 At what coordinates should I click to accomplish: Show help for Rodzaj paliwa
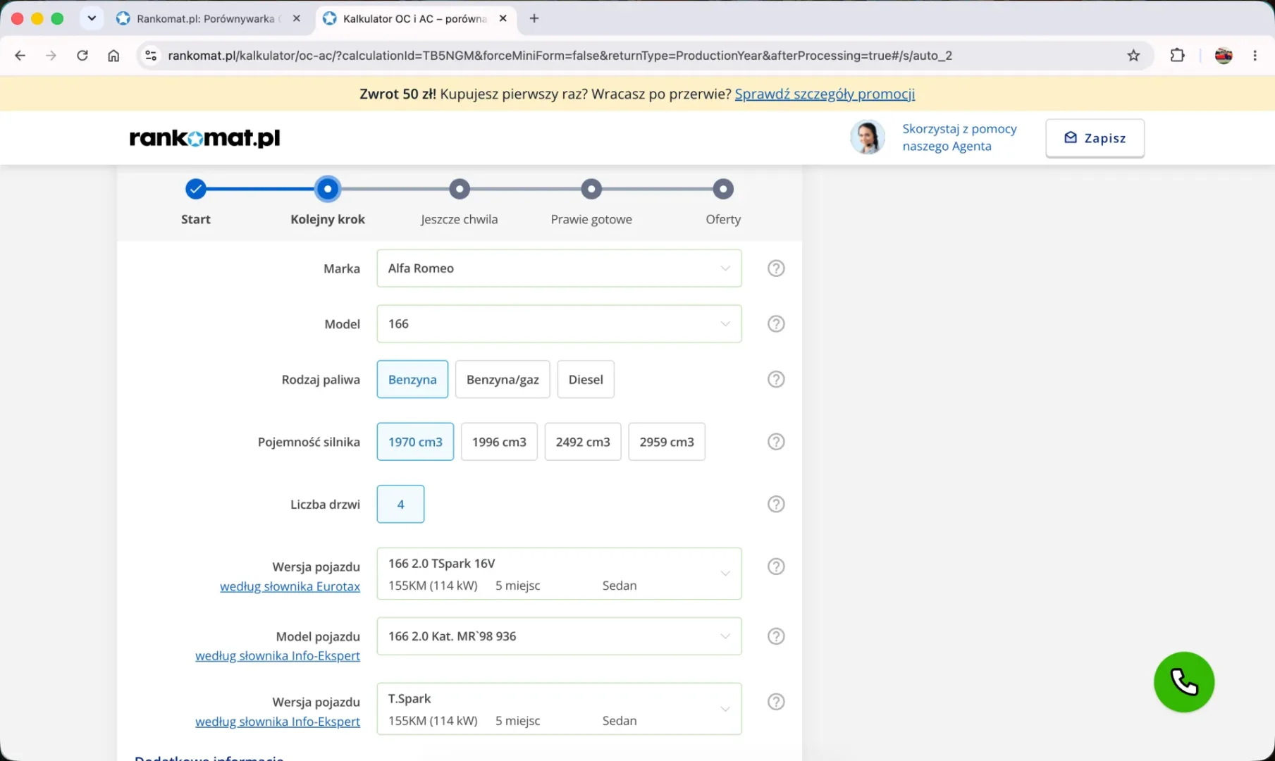pos(776,380)
